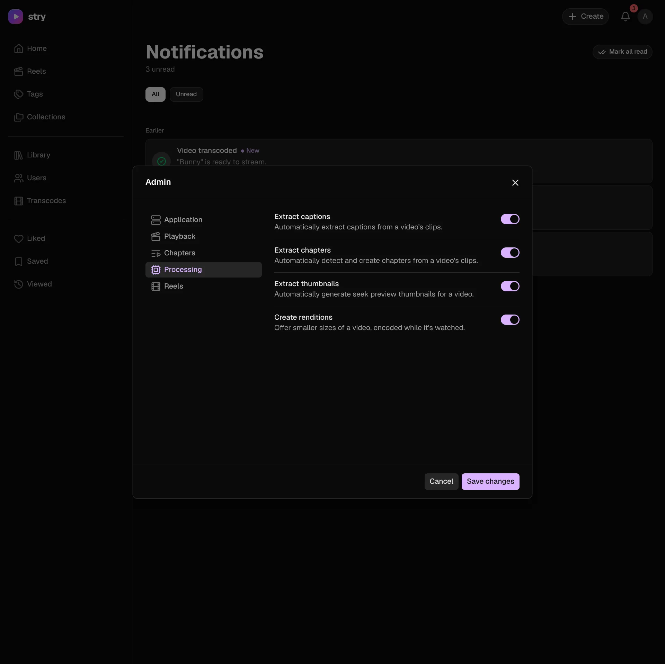Open Library in sidebar
The height and width of the screenshot is (664, 665).
(x=66, y=155)
